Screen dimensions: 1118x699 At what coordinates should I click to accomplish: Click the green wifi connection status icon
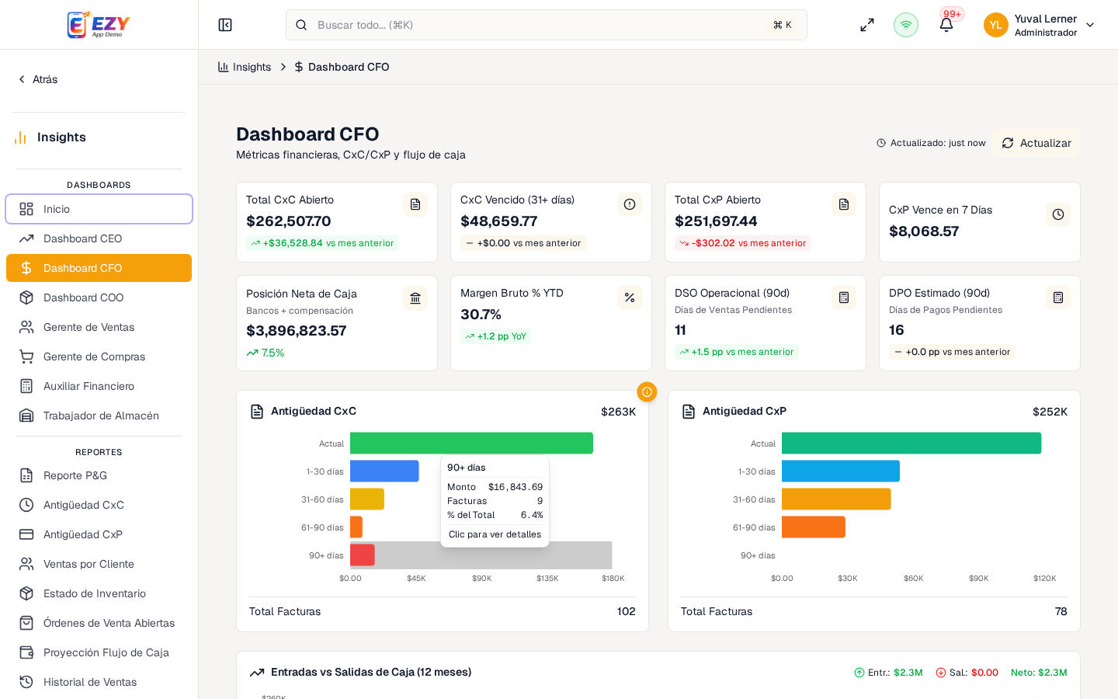click(906, 25)
